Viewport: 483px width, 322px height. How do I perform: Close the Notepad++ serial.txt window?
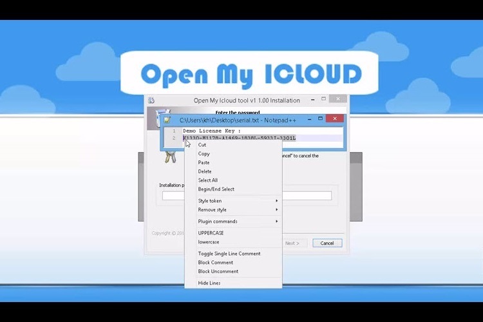pos(335,118)
